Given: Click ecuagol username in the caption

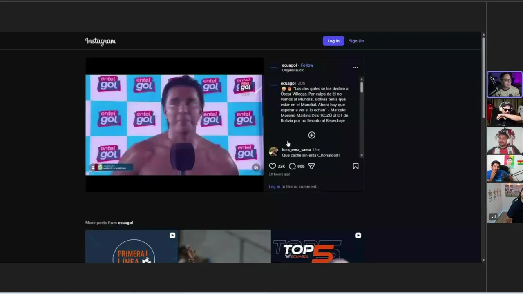Looking at the screenshot, I should pos(288,83).
